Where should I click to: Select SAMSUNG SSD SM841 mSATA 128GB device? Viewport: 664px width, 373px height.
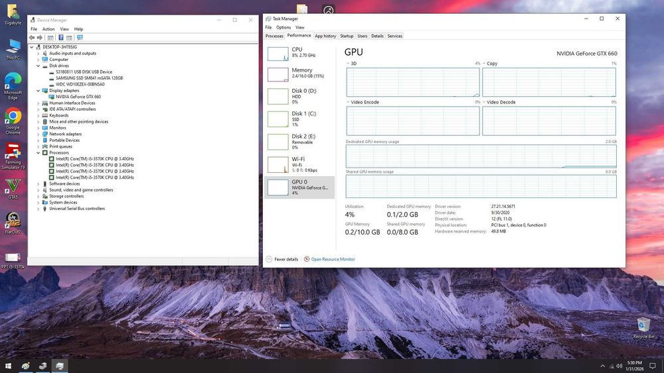tap(90, 78)
